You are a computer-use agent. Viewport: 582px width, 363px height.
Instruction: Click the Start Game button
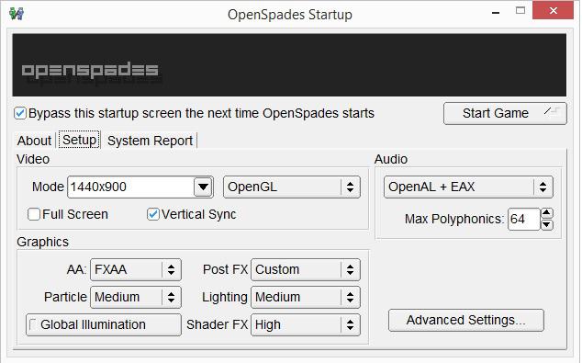tap(505, 113)
